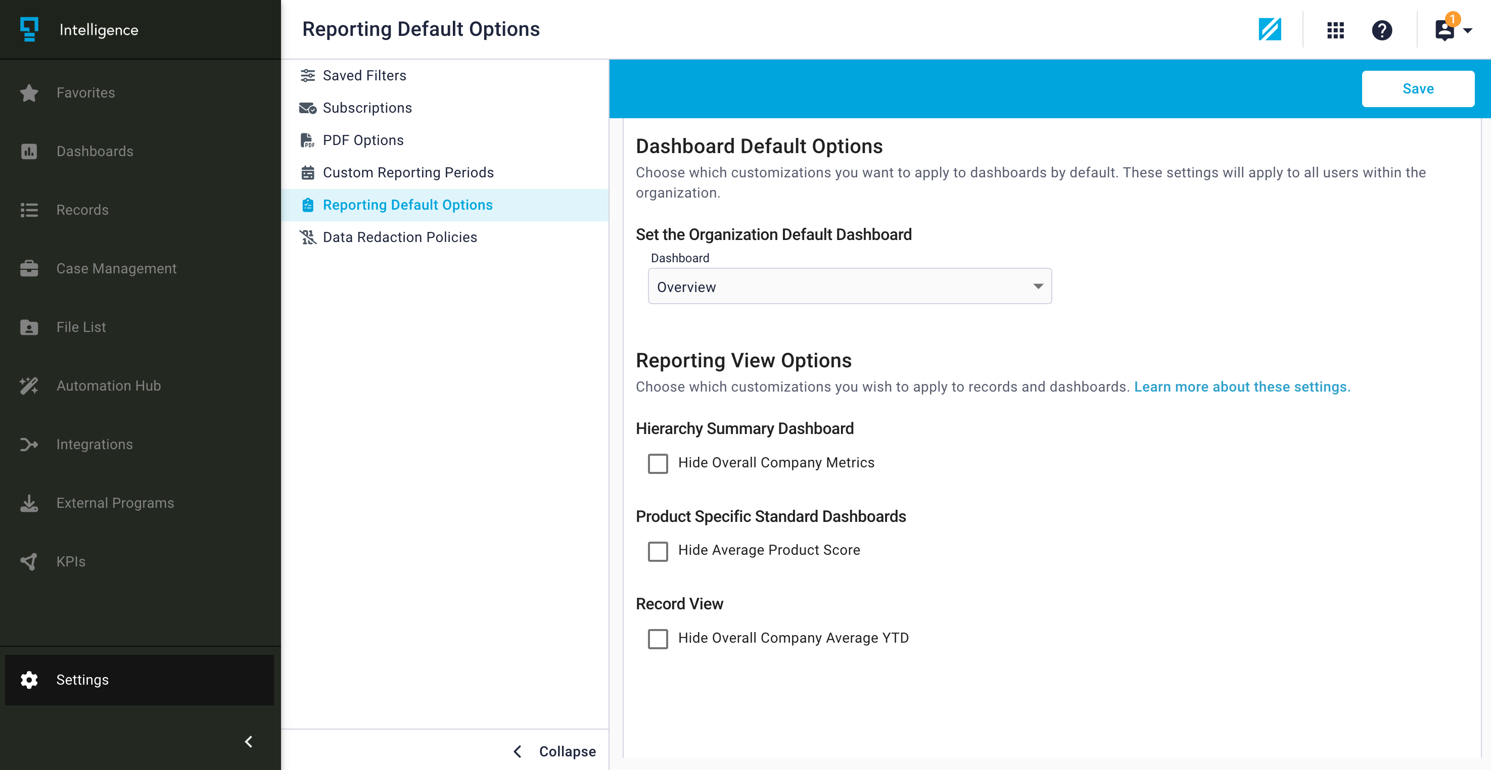The image size is (1491, 770).
Task: Open Custom Reporting Periods settings
Action: [408, 172]
